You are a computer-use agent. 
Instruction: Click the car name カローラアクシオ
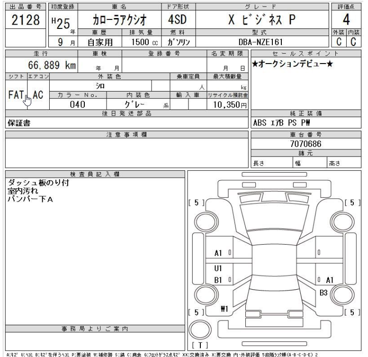pyautogui.click(x=119, y=21)
